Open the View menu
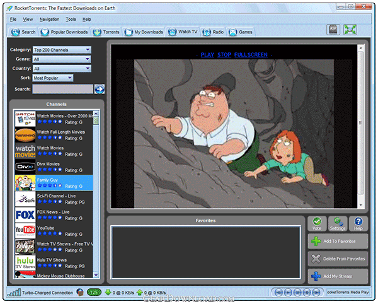 tap(28, 20)
